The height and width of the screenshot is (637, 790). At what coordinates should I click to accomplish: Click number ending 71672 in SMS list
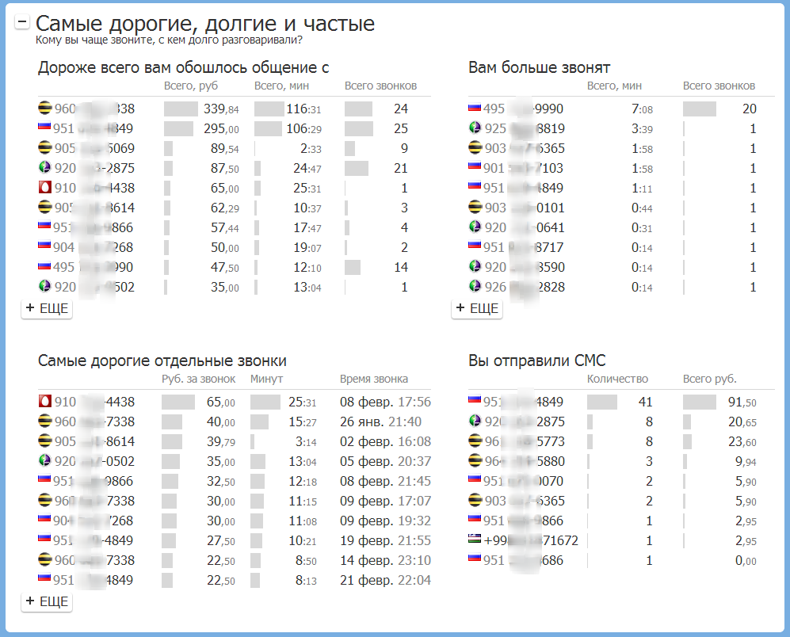(531, 541)
